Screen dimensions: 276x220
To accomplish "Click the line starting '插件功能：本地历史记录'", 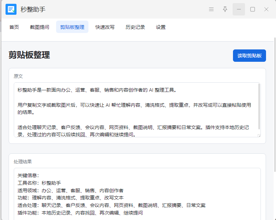I will [x=80, y=213].
